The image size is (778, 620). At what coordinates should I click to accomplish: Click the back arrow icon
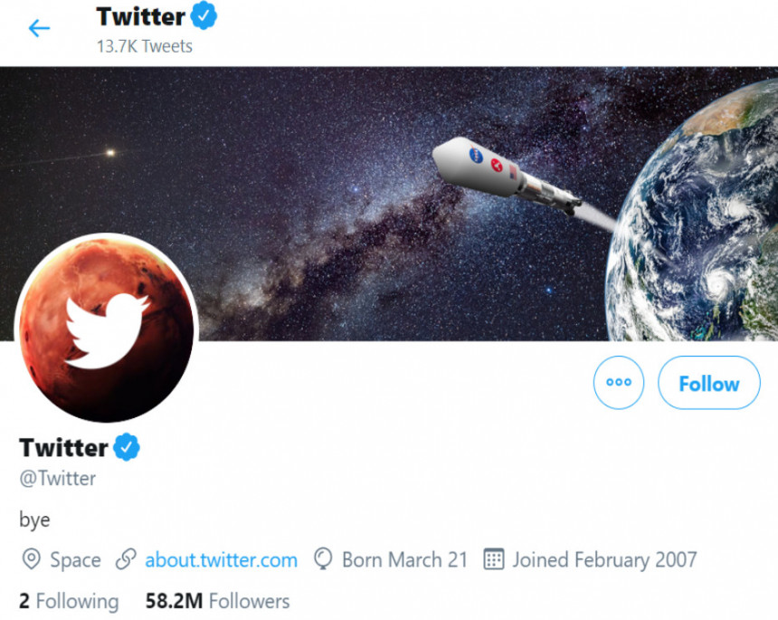click(39, 29)
